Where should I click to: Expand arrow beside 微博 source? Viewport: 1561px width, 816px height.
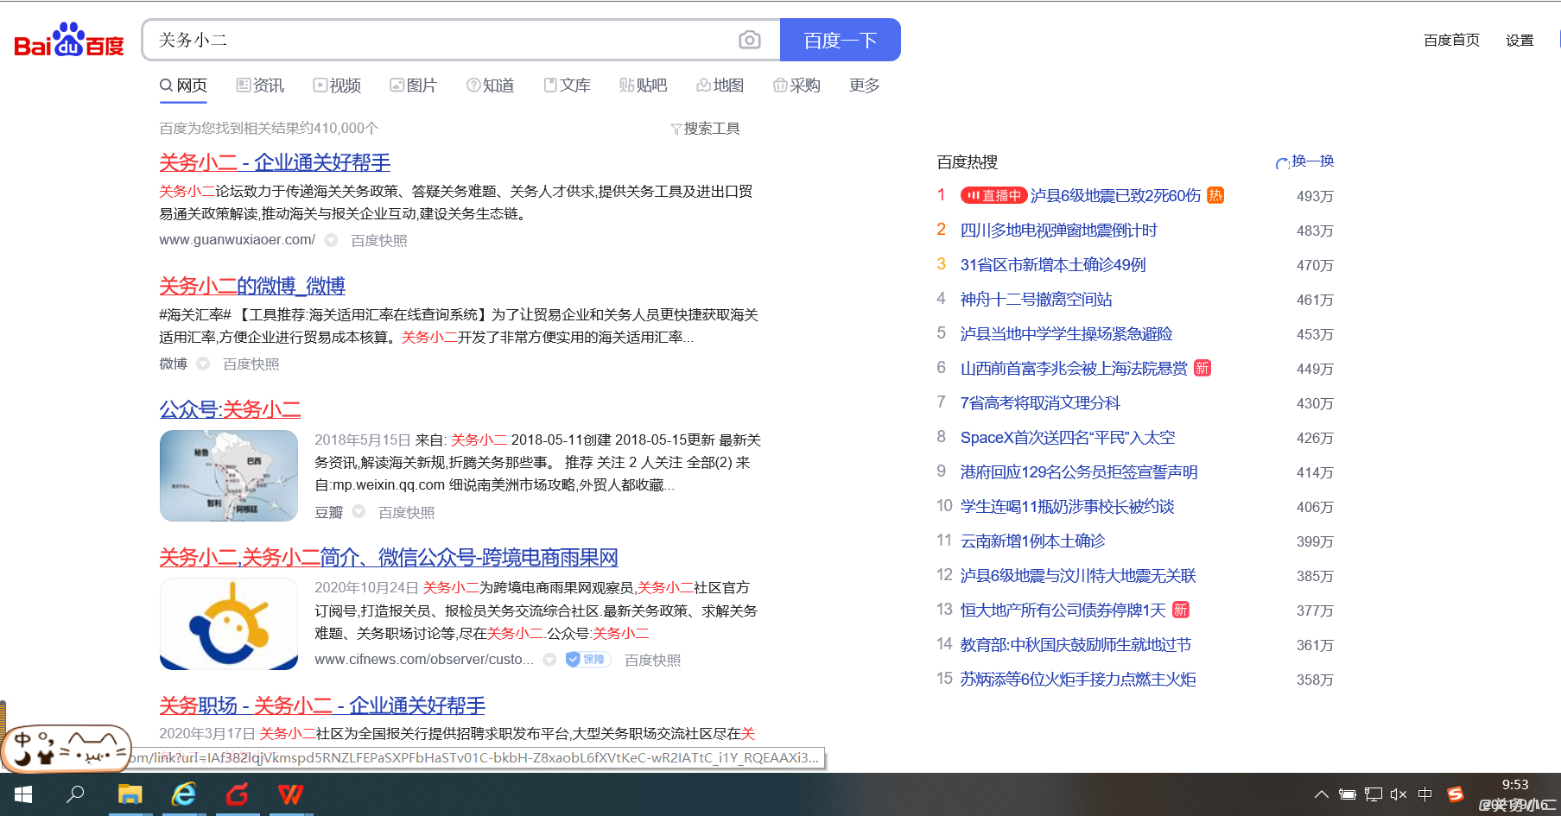(x=203, y=364)
